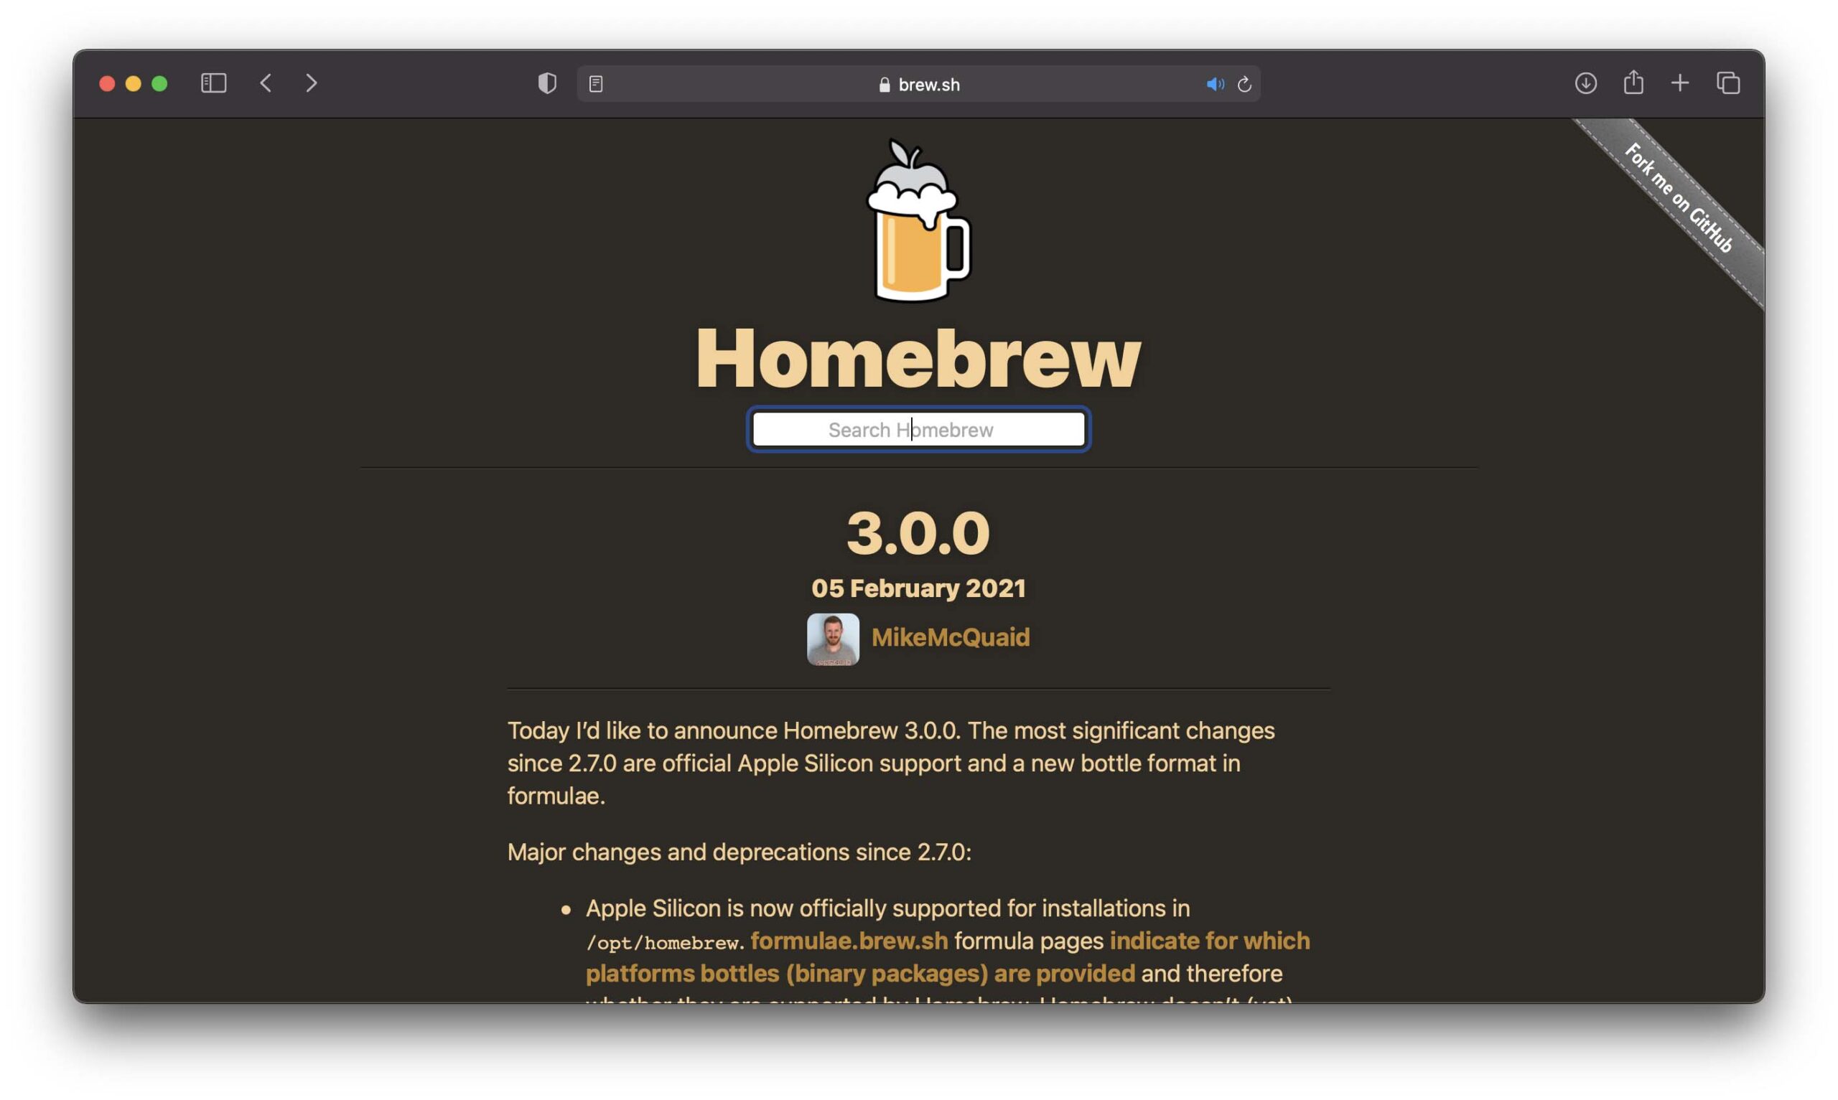Reload the brew.sh page
This screenshot has width=1838, height=1100.
coord(1244,85)
